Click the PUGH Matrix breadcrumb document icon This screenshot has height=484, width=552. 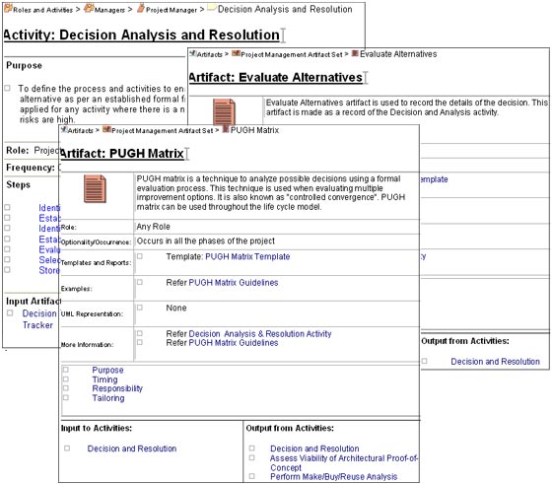[226, 129]
